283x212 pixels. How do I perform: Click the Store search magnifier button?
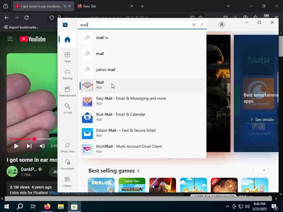pos(202,25)
